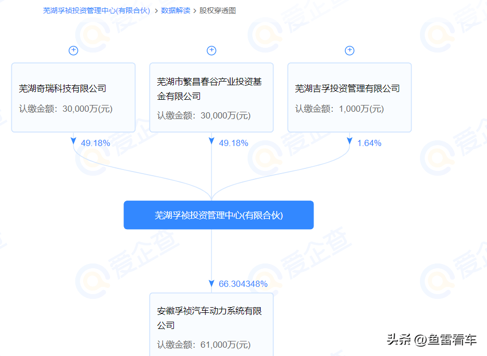Select the 芜湖奇瑞科技有限公司 company card
The image size is (487, 356).
click(73, 97)
